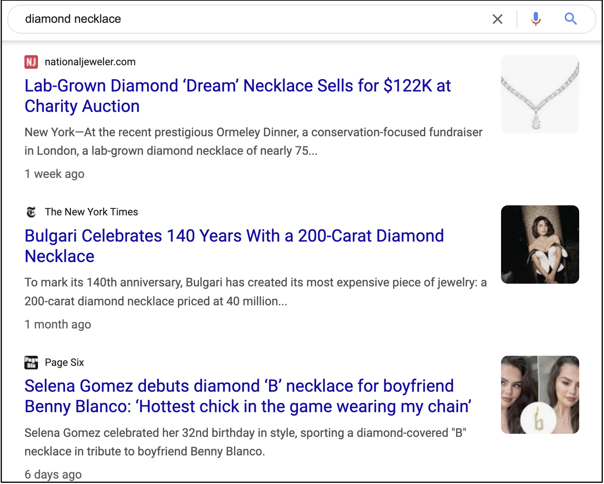Open the Selena Gomez thumbnail image
604x484 pixels.
(540, 395)
